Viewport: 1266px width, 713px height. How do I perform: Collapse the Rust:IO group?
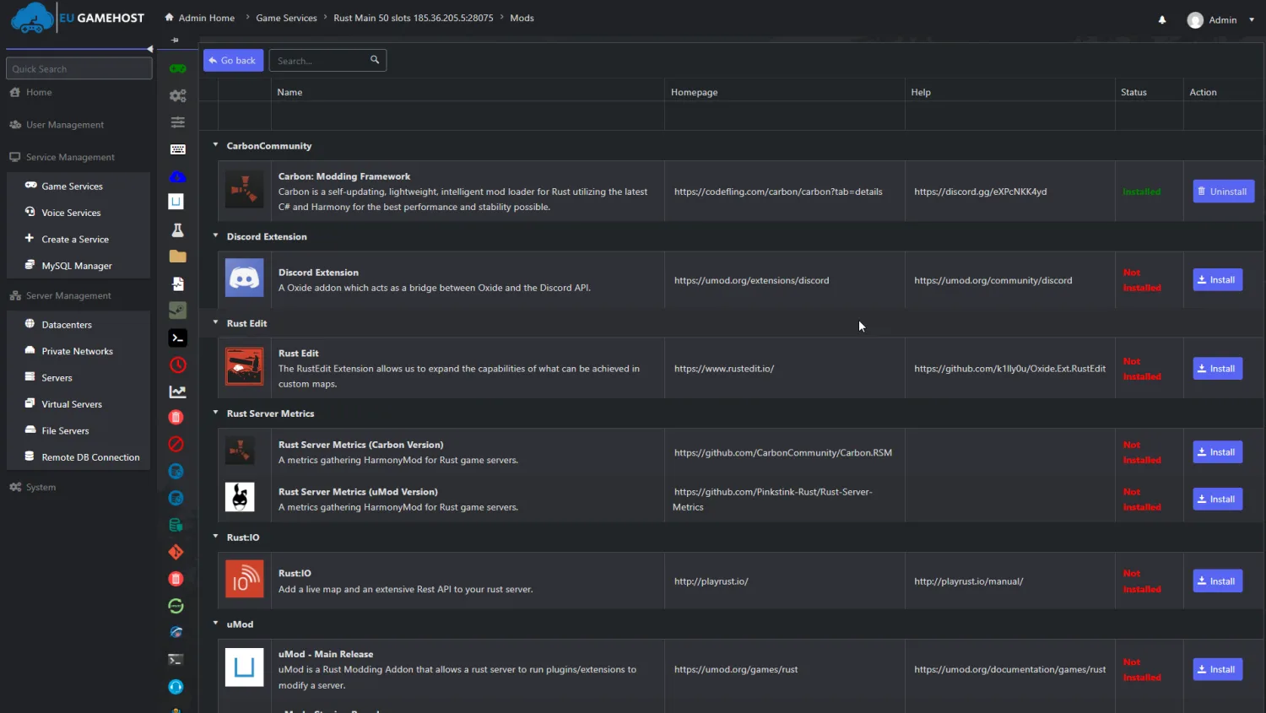(x=215, y=537)
